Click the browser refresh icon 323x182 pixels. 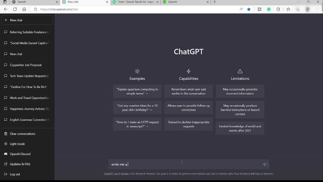(15, 9)
